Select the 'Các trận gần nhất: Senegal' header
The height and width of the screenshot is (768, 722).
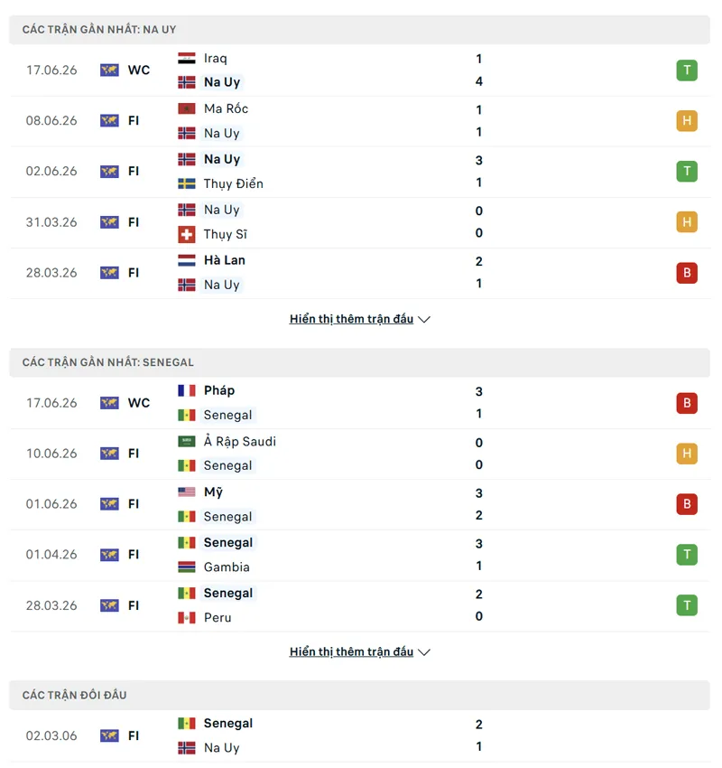[x=359, y=362]
